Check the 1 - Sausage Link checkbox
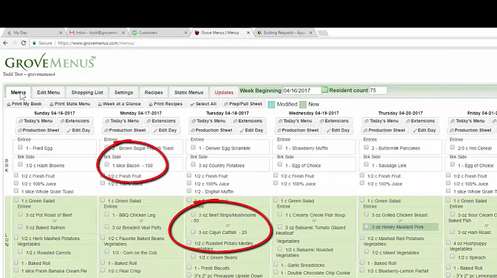Image resolution: width=497 pixels, height=278 pixels. pos(367,164)
